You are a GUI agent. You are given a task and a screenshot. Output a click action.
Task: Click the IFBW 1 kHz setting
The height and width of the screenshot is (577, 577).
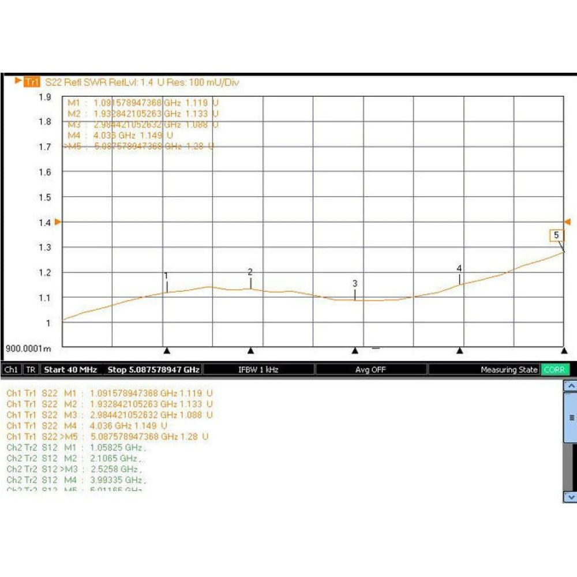(x=258, y=369)
